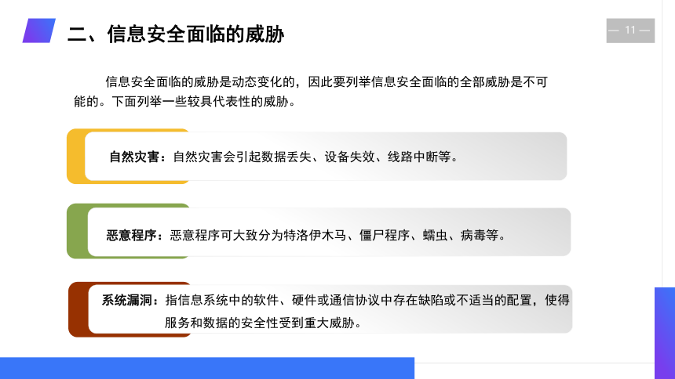Click the gray gradient end of the 自然灾害 box
675x379 pixels.
pos(516,157)
